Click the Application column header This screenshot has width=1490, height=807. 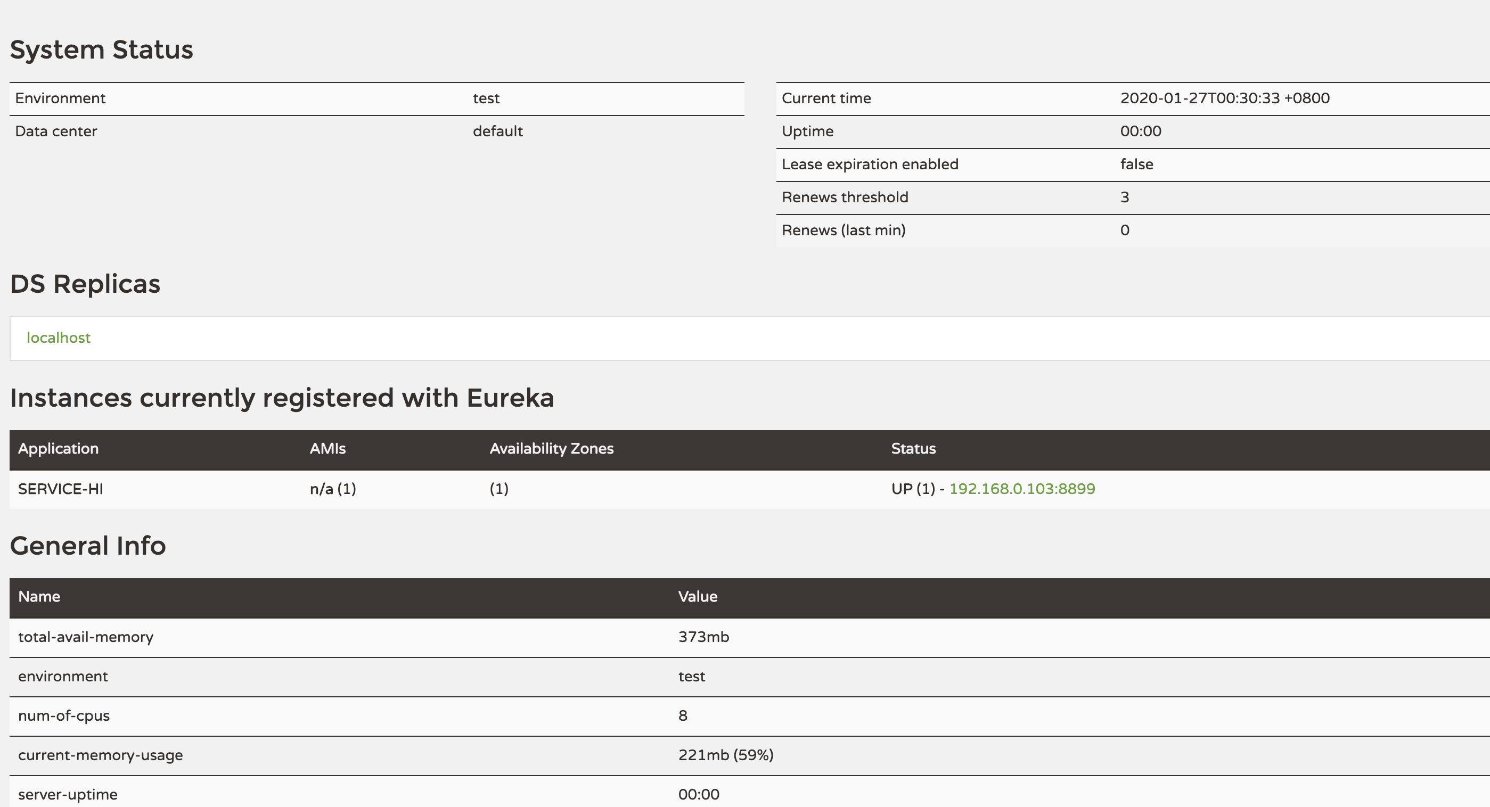click(59, 449)
